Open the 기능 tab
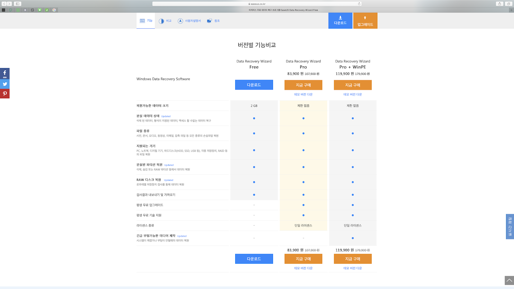 (x=146, y=21)
